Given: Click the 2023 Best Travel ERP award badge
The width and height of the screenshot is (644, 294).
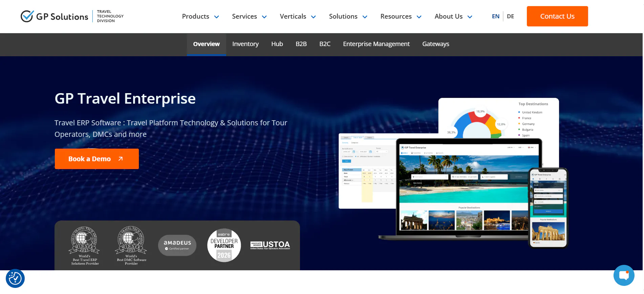Looking at the screenshot, I should pos(85,246).
